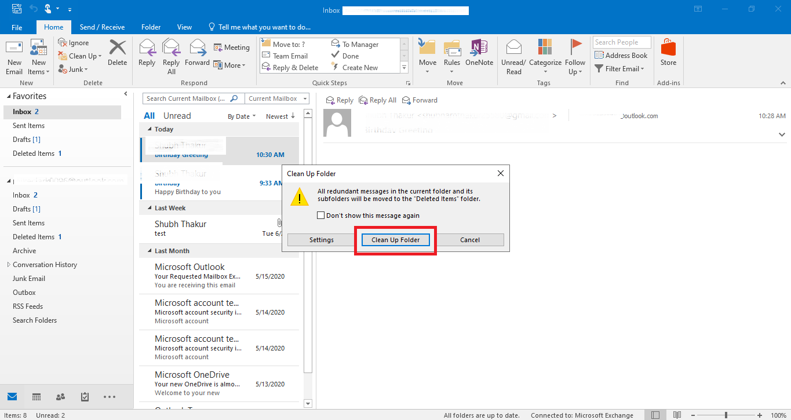Image resolution: width=791 pixels, height=420 pixels.
Task: Click the ribbon Reply icon
Action: click(147, 48)
